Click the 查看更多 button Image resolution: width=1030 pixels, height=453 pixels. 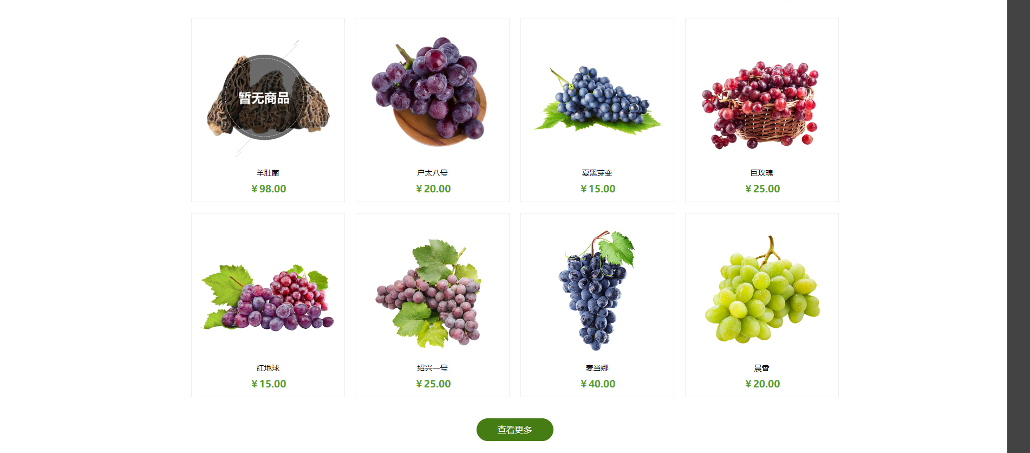click(x=515, y=430)
